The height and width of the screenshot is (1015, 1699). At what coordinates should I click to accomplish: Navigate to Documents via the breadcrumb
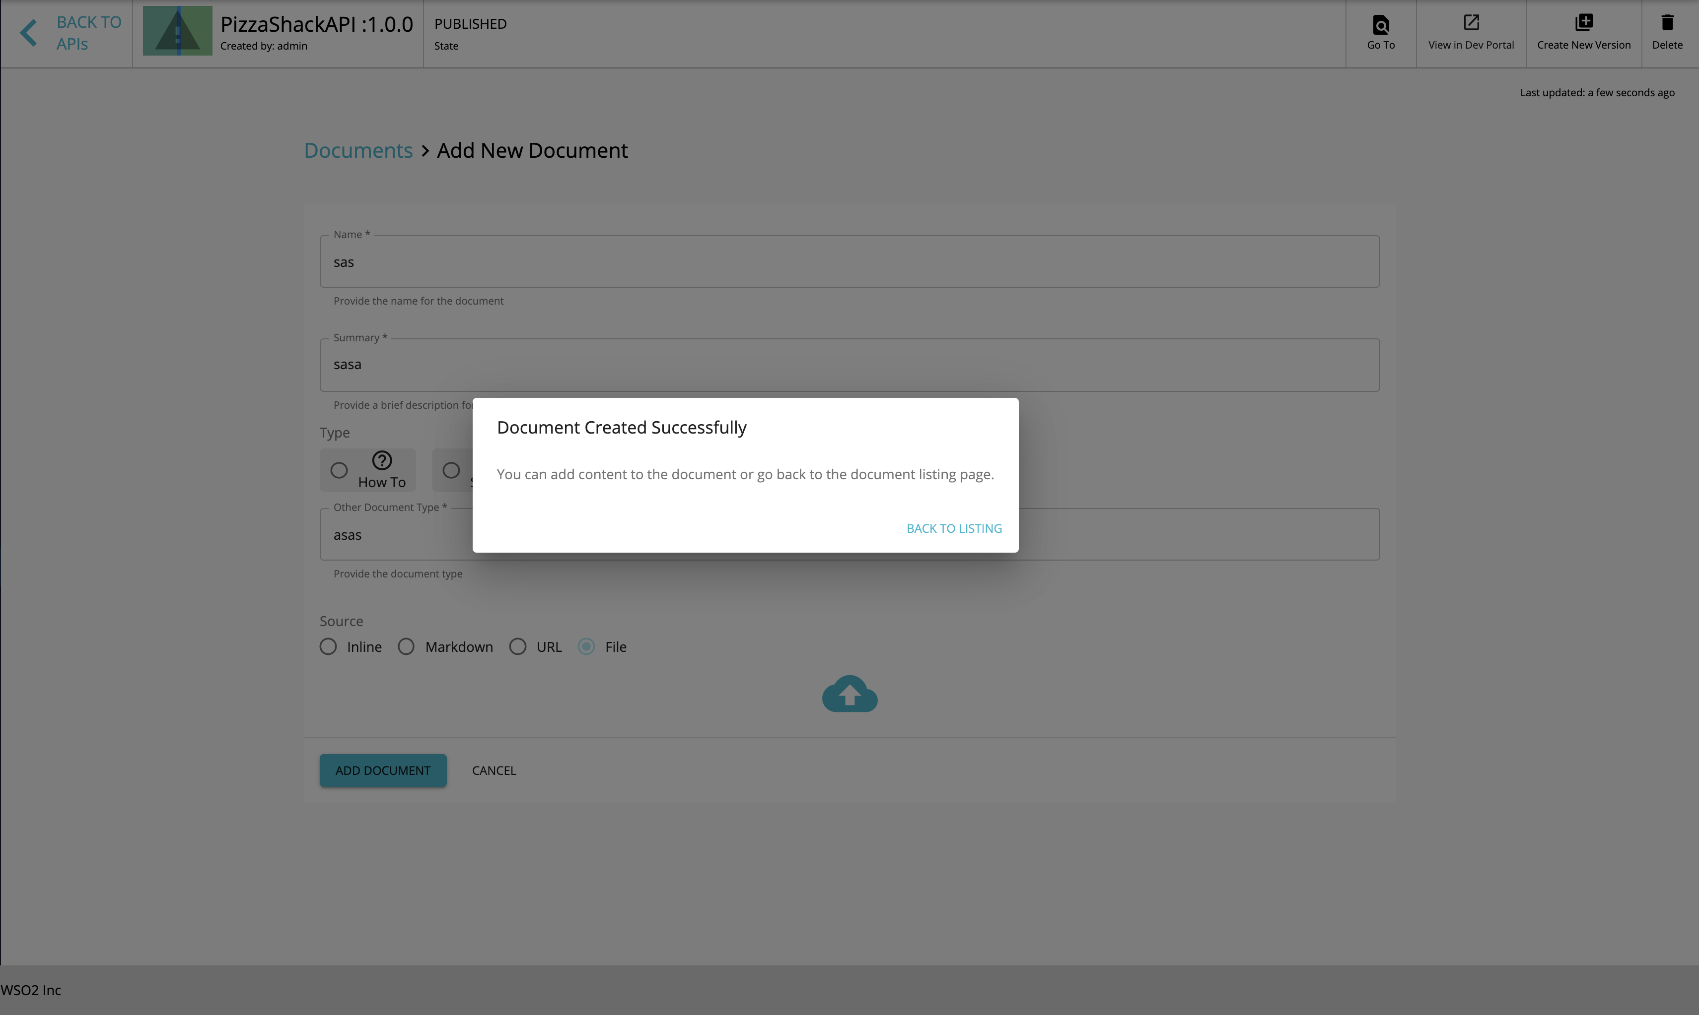click(357, 150)
